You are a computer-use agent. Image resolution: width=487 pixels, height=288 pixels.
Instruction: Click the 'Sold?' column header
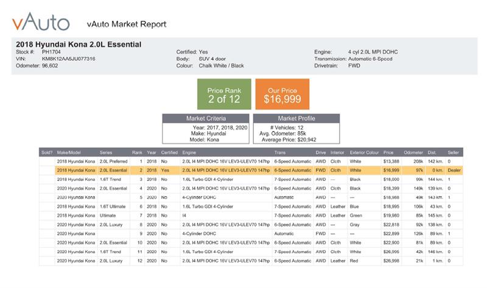pyautogui.click(x=47, y=153)
